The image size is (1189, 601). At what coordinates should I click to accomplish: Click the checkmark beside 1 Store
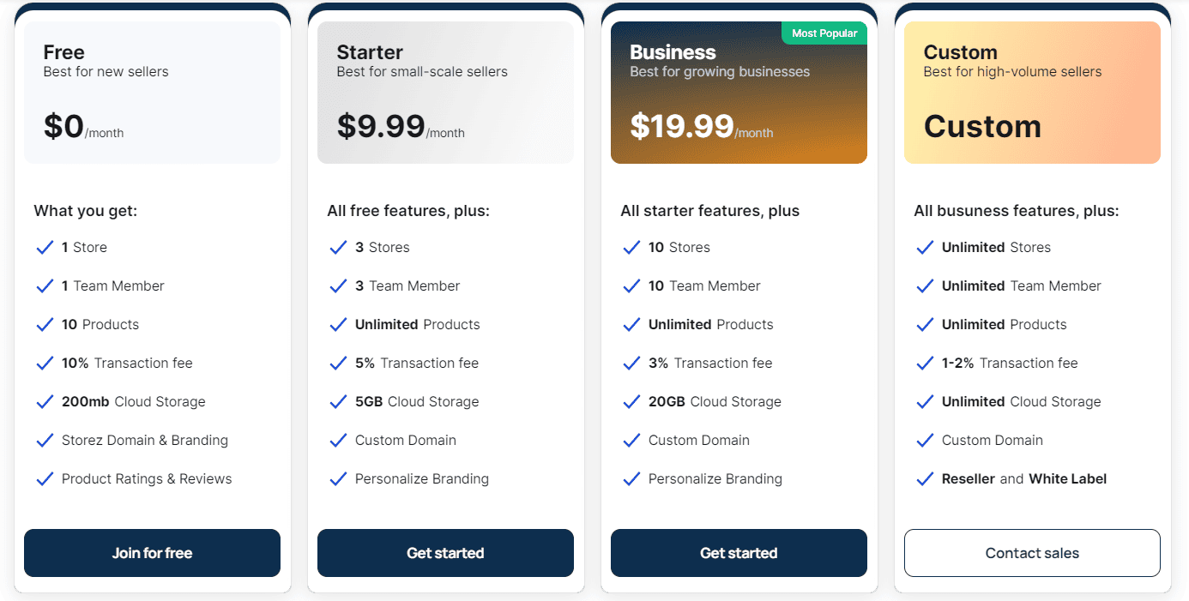pyautogui.click(x=45, y=247)
